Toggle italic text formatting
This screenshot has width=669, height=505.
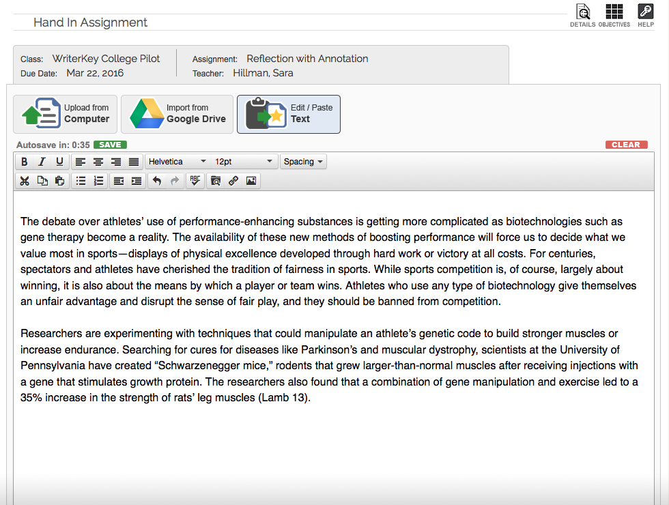click(42, 162)
